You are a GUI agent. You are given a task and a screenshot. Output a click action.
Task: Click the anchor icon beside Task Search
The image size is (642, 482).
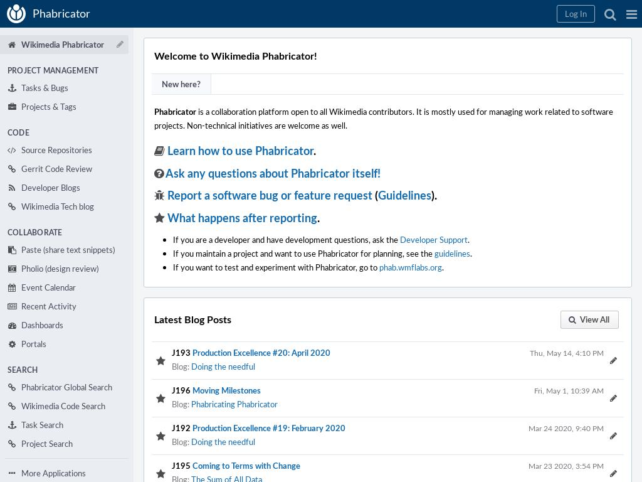(13, 425)
